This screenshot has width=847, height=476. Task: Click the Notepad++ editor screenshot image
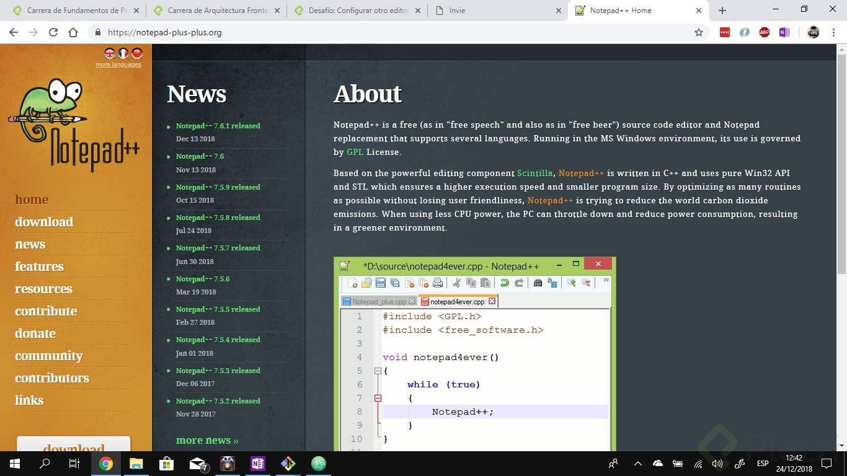tap(475, 354)
